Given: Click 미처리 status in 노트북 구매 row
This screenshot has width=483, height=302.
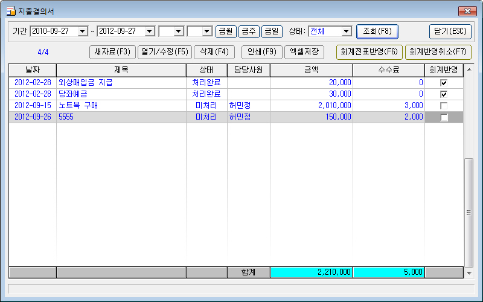Looking at the screenshot, I should point(206,106).
